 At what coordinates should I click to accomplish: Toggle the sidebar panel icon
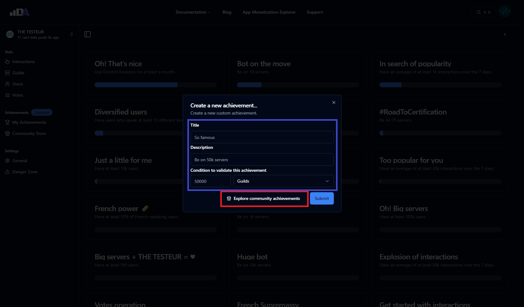[x=87, y=34]
